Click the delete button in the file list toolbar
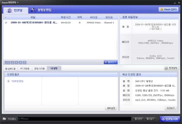182x124 pixels. [x=7, y=62]
